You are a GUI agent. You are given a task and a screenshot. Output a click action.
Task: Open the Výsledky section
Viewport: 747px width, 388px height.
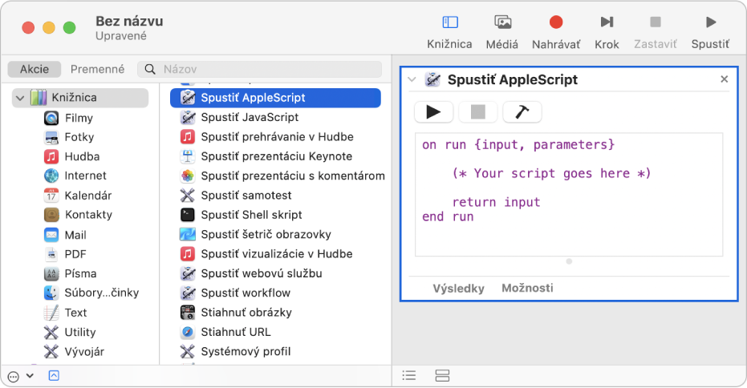[x=458, y=288]
